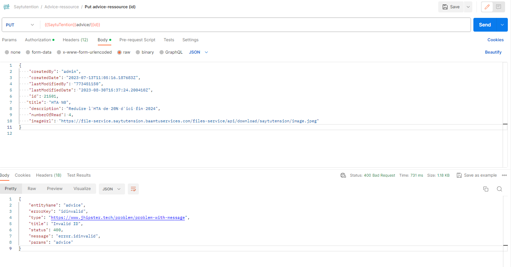Screen dimensions: 513x267
Task: Open the comments icon panel
Action: 498,7
